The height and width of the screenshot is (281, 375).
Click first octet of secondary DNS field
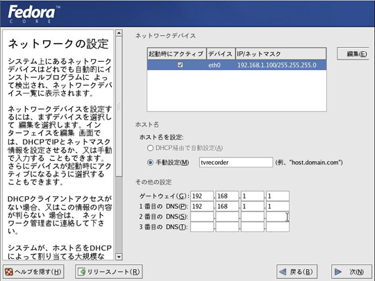(202, 216)
